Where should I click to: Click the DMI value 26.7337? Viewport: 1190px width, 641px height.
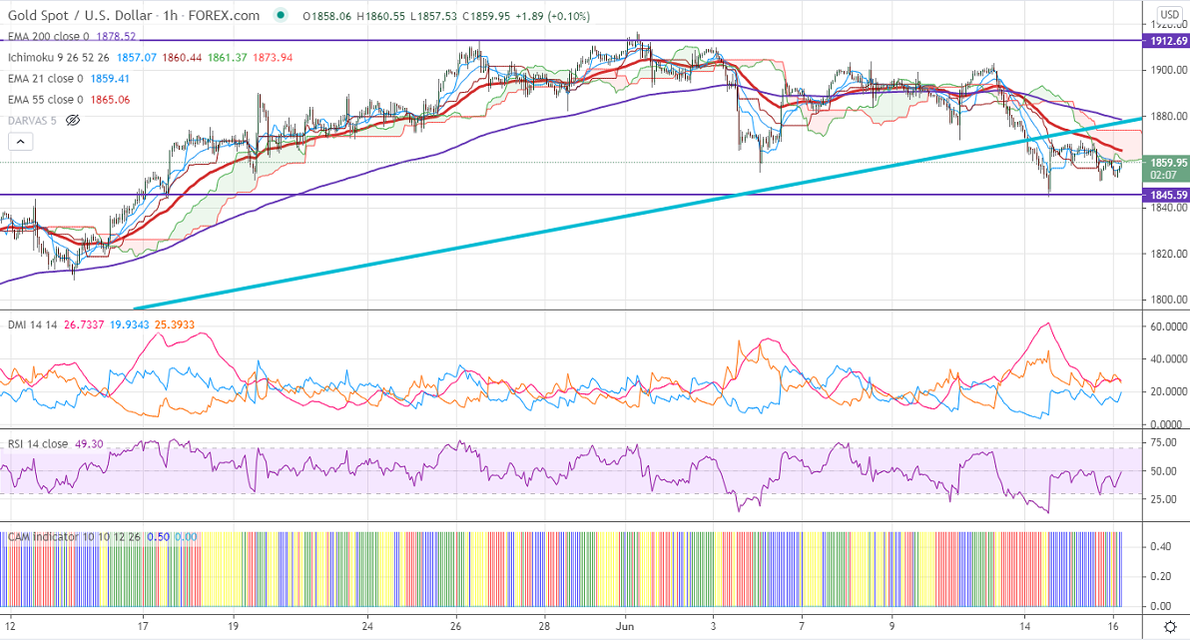[84, 324]
